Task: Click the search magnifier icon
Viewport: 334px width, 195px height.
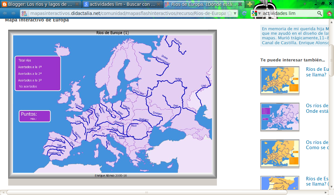Action: 319,13
